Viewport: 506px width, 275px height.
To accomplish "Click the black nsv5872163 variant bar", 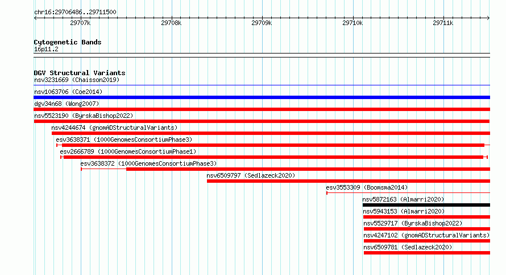I will [426, 205].
